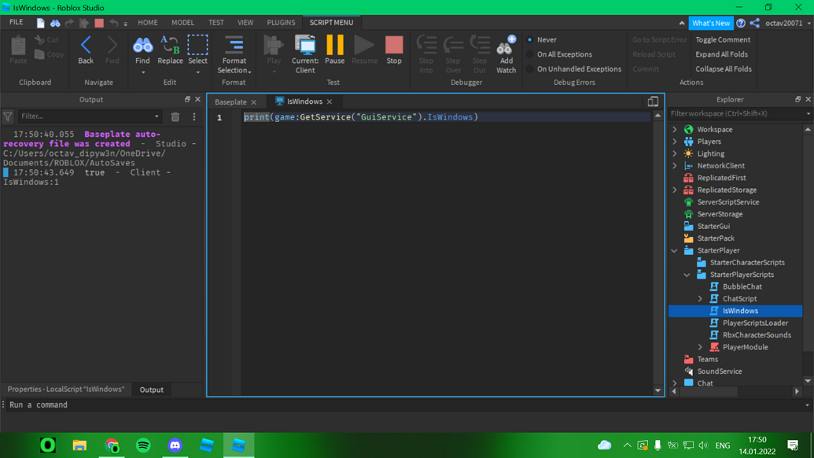
Task: Expand the Workspace tree node
Action: (675, 129)
